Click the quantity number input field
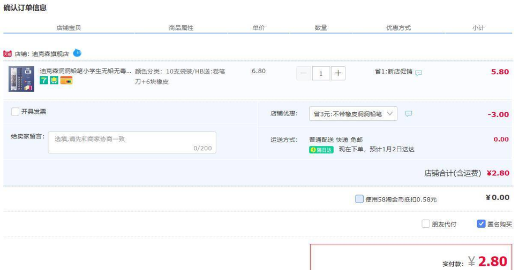The height and width of the screenshot is (270, 519). click(x=321, y=73)
